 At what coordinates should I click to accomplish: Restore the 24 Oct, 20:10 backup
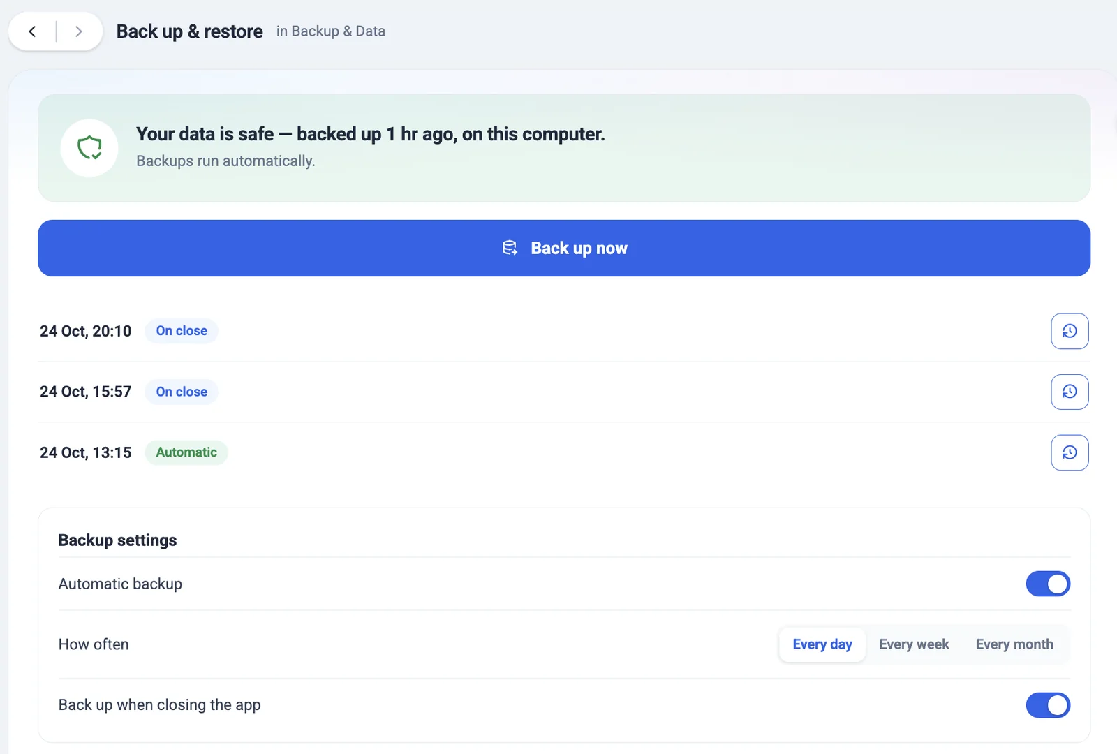tap(1070, 331)
